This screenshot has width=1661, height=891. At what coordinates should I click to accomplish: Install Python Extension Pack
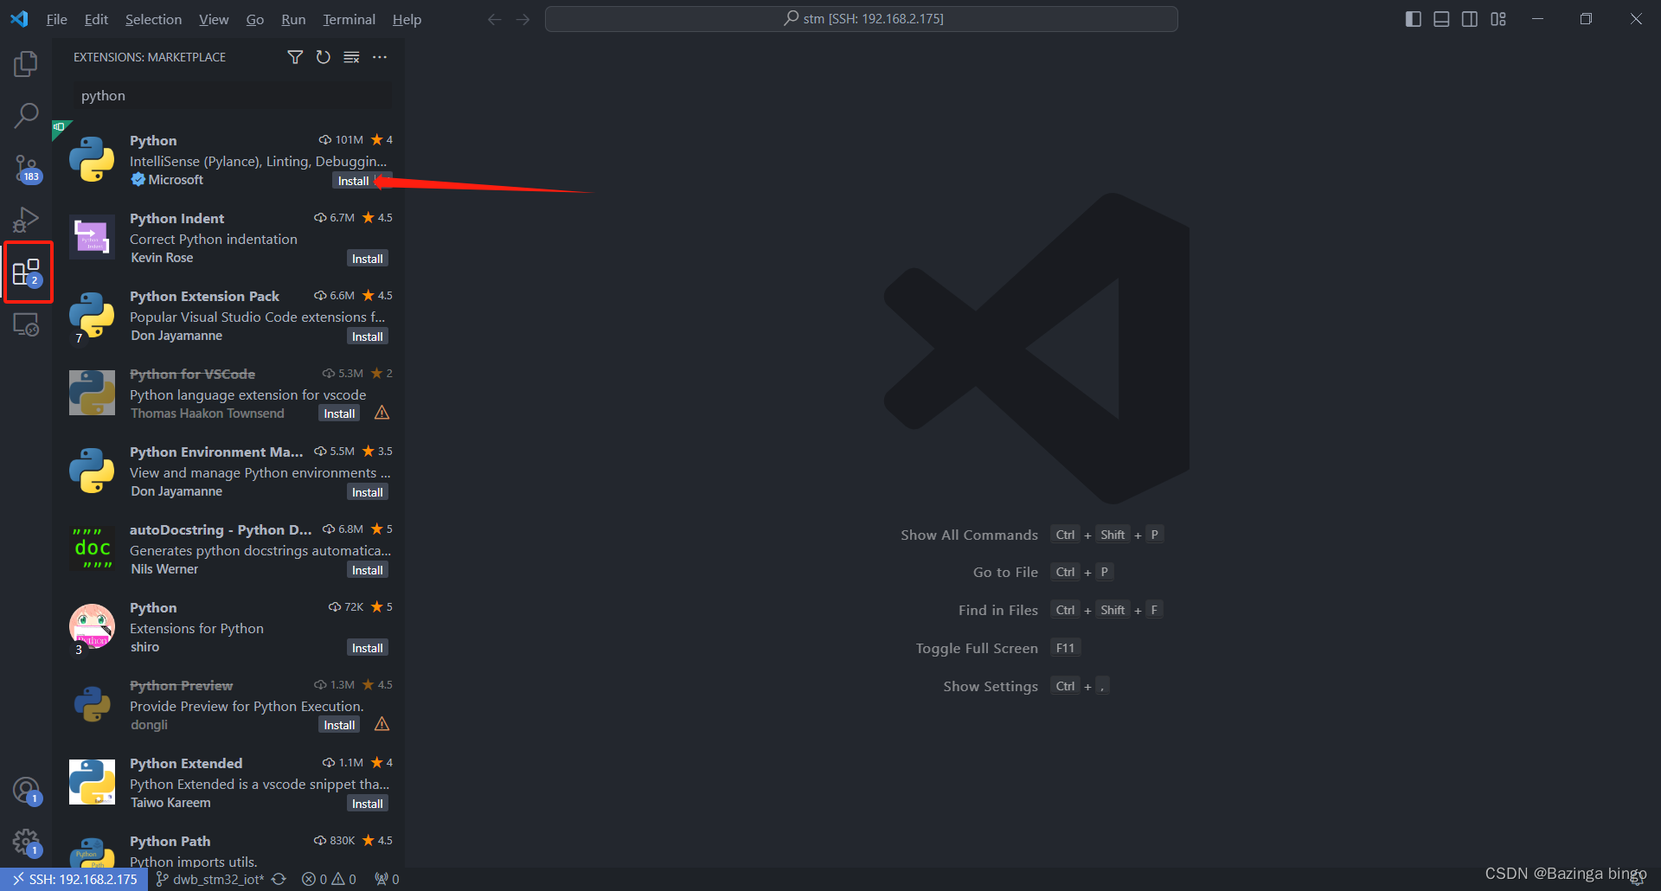(368, 337)
